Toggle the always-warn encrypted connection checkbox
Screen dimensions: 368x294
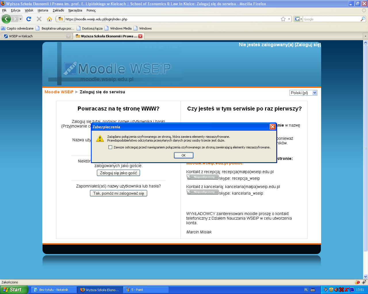(x=110, y=147)
